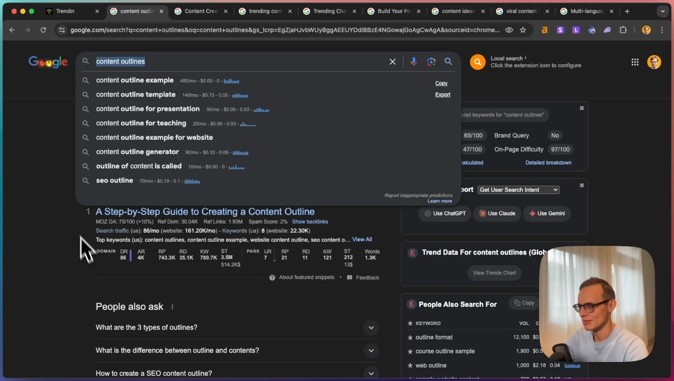Open the Detailed breakdown link

548,163
